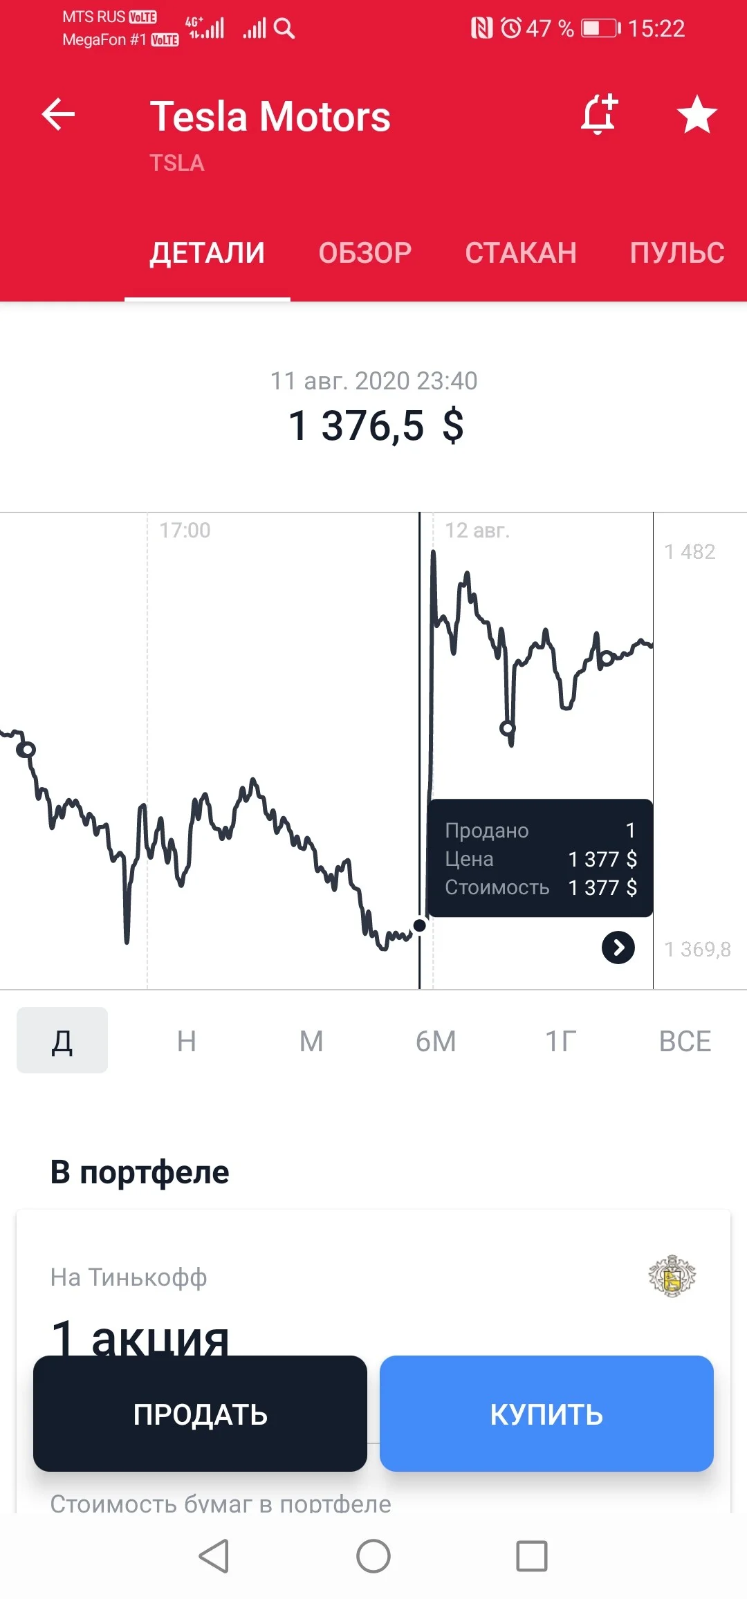747x1599 pixels.
Task: Go back using the arrow icon
Action: pos(58,114)
